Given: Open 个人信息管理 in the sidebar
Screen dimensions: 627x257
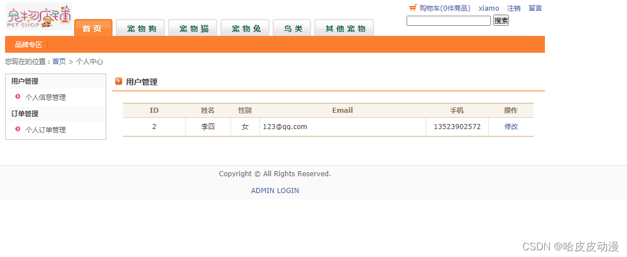Looking at the screenshot, I should tap(46, 98).
